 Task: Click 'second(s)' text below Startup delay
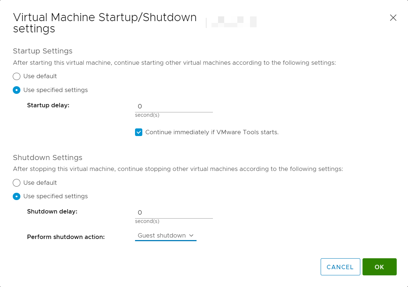[x=147, y=115]
